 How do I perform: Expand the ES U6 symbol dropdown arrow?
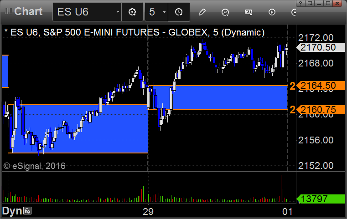(118, 12)
